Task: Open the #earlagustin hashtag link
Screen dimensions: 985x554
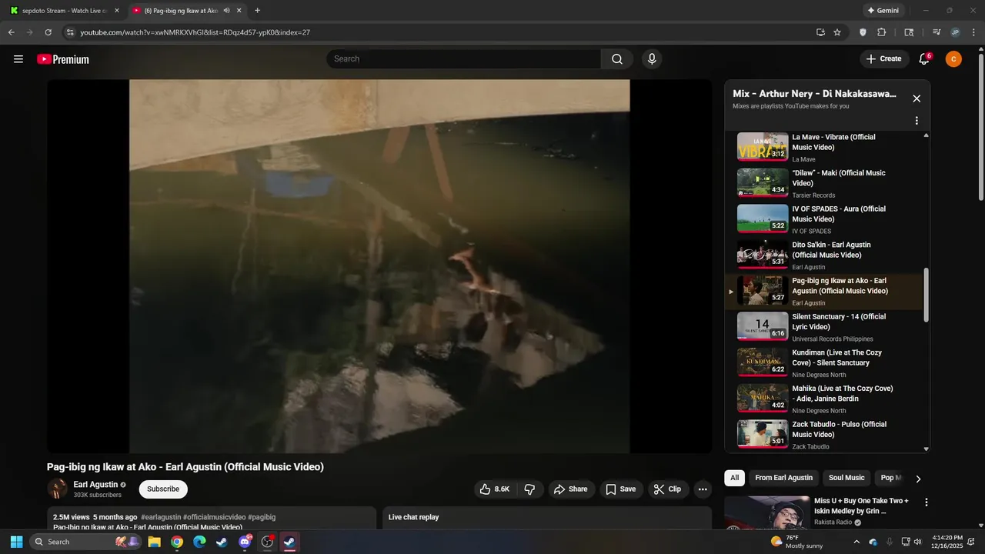Action: point(161,517)
